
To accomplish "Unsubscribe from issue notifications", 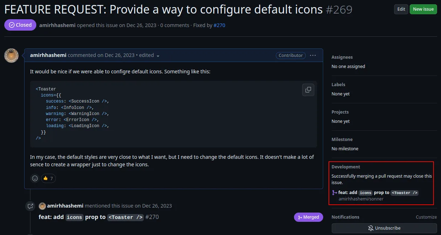I will click(x=384, y=228).
